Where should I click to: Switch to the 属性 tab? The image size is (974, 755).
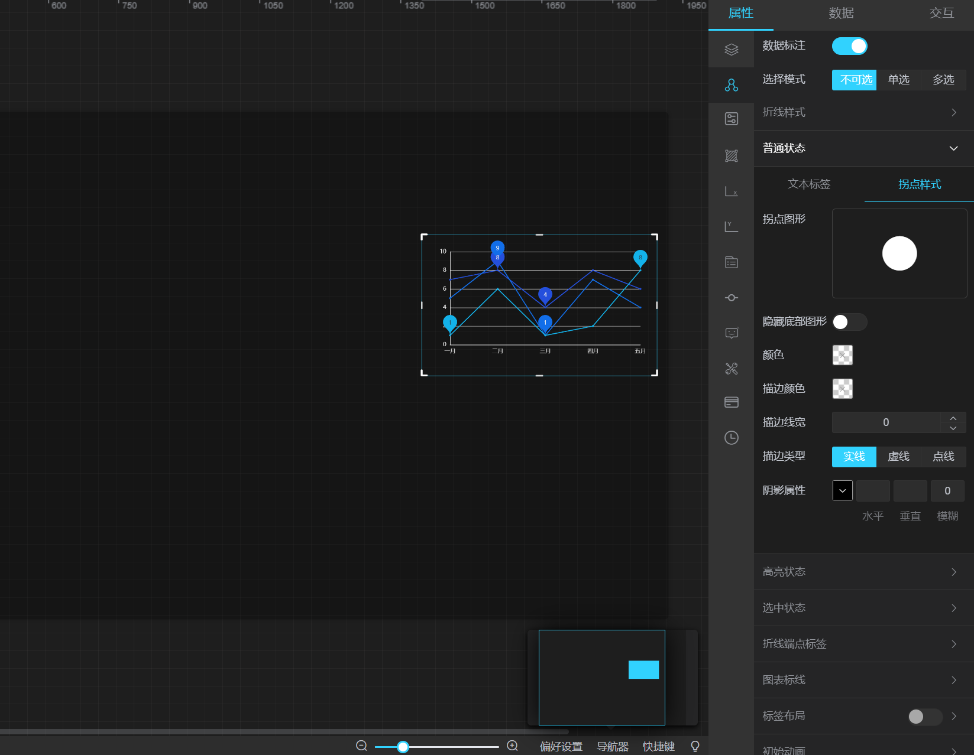740,13
